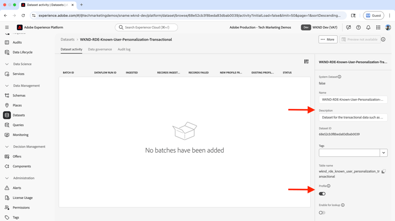Switch to the Data governance tab
The height and width of the screenshot is (221, 395).
(x=100, y=49)
